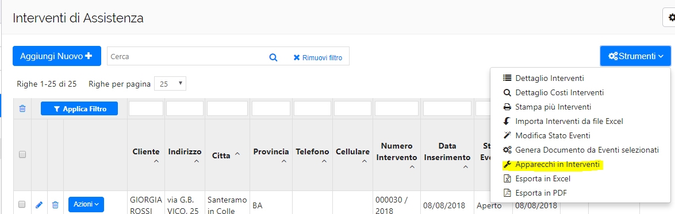
Task: Open the Righe per pagina dropdown
Action: tap(170, 84)
